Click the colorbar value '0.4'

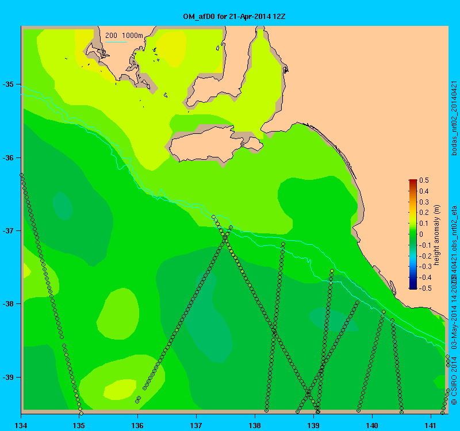click(x=424, y=191)
